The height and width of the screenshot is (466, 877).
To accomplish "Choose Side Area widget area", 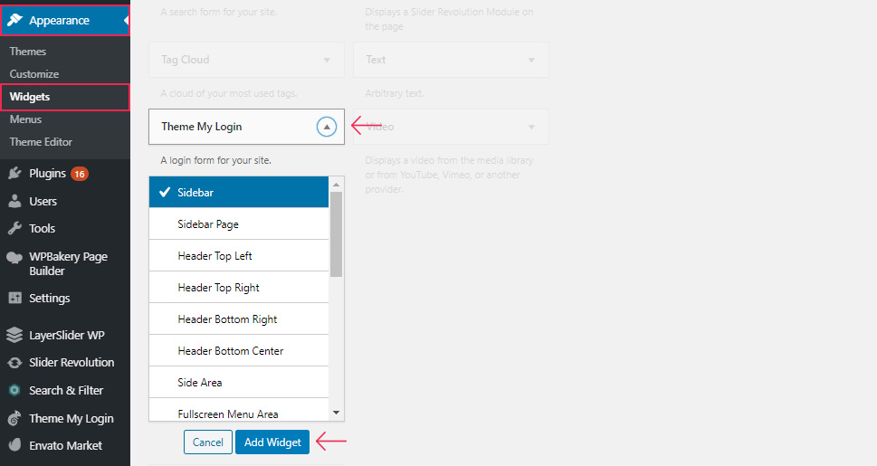I will coord(239,383).
